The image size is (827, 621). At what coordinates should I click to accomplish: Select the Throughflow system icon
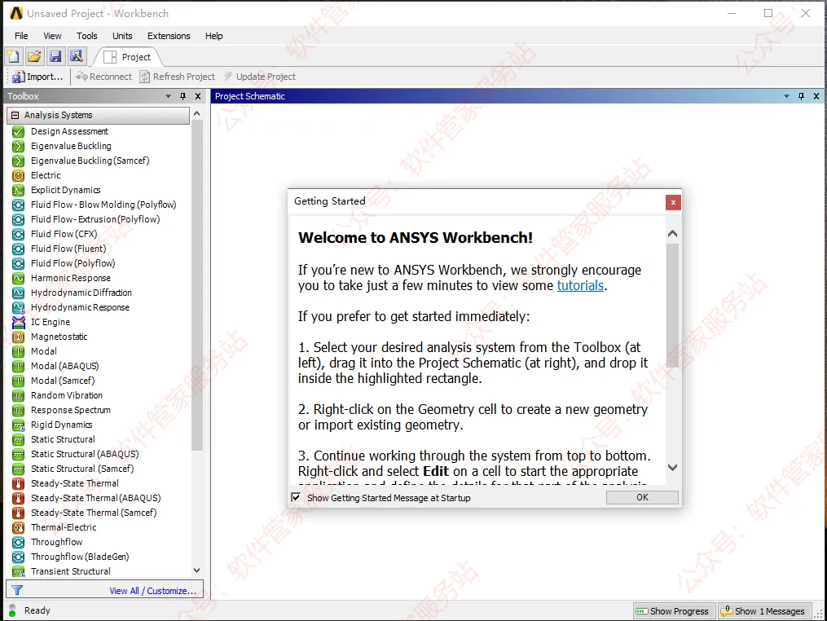[x=19, y=543]
